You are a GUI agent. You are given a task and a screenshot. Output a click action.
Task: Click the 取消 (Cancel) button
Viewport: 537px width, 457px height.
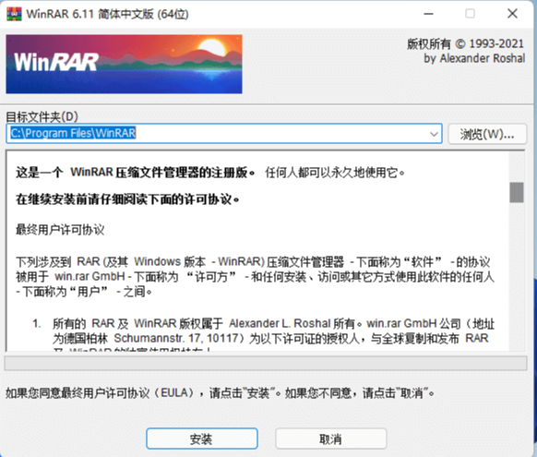tap(331, 439)
